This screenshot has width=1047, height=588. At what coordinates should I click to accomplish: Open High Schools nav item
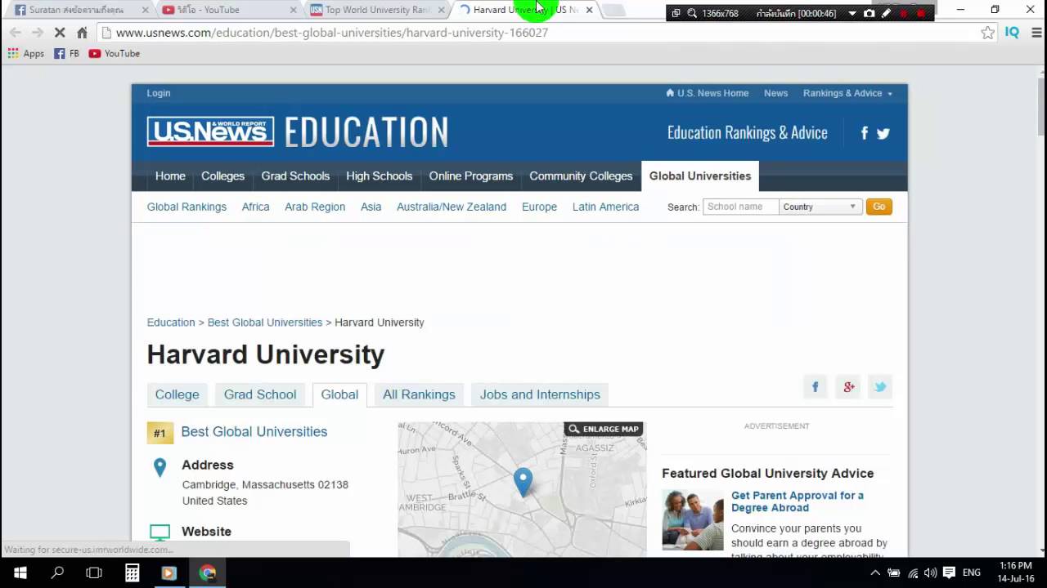coord(380,176)
